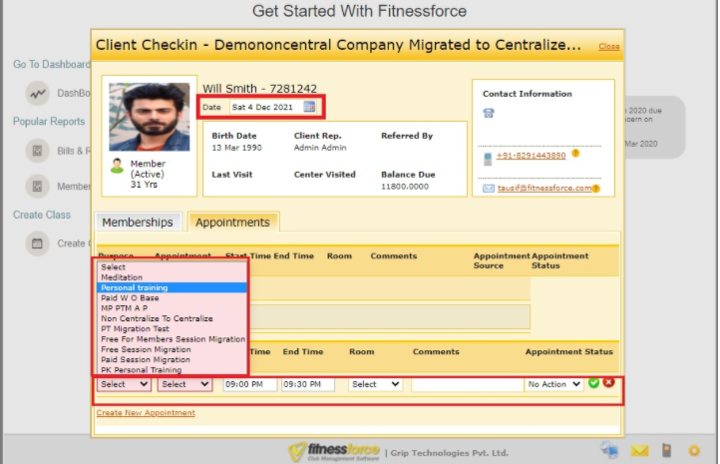
Task: Click Go To Dashboard heading in sidebar
Action: (x=52, y=64)
